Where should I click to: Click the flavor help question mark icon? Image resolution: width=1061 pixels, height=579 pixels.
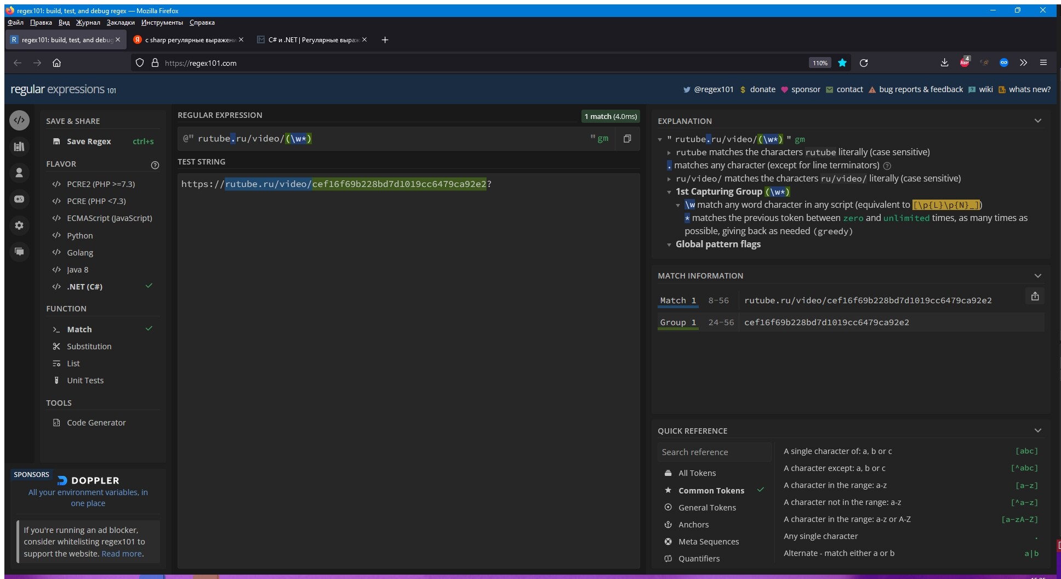(x=155, y=165)
